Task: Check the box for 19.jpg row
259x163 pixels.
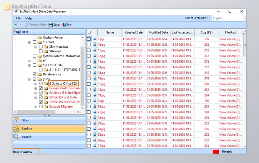Action: 89,95
